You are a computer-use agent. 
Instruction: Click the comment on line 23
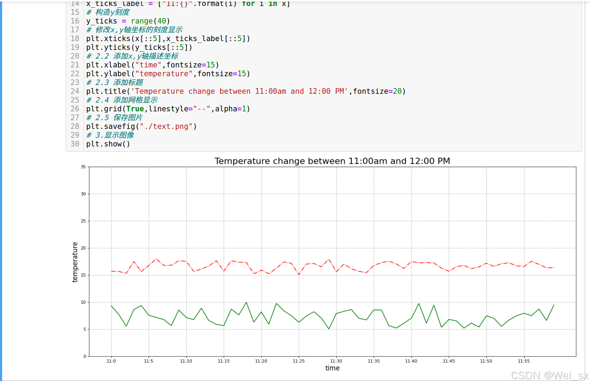point(115,83)
